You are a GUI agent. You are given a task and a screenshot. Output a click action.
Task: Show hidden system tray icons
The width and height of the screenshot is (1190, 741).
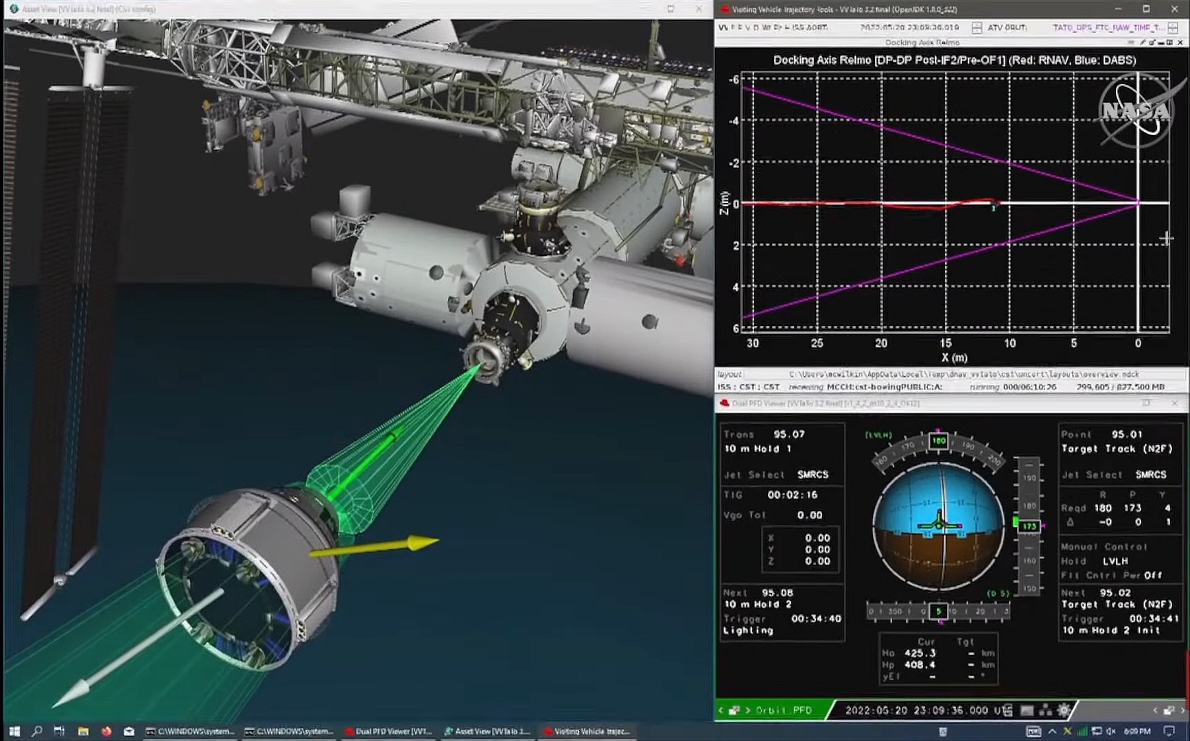(1052, 731)
